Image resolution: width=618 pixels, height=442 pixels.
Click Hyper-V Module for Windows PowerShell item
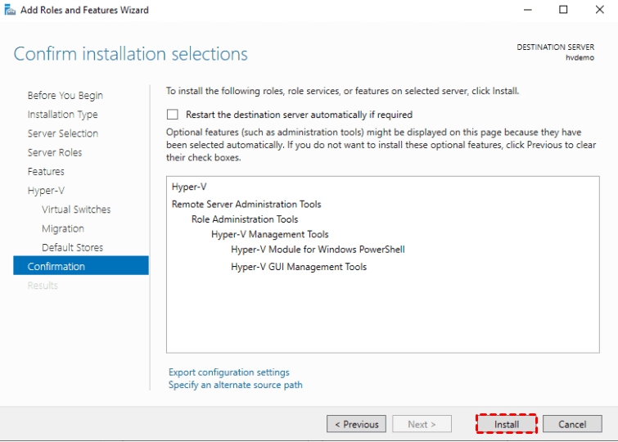pyautogui.click(x=318, y=250)
